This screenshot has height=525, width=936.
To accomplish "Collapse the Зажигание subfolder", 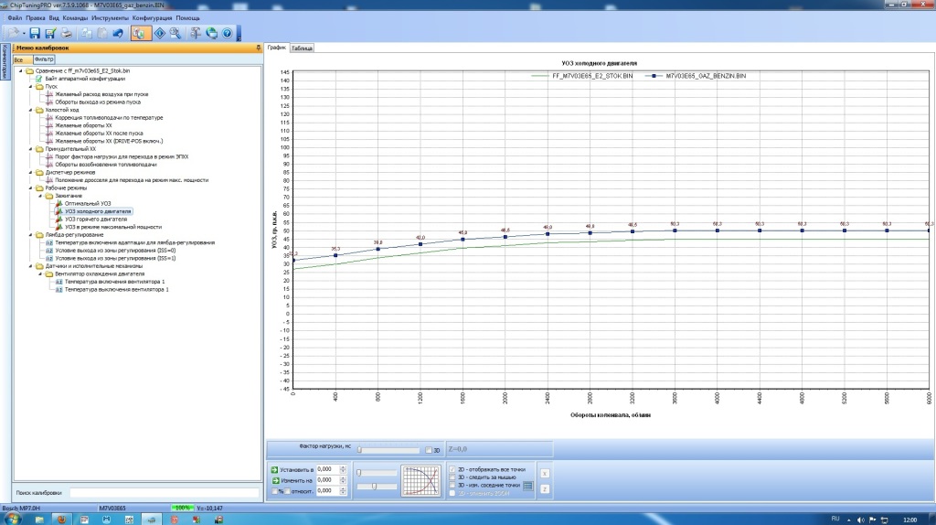I will click(40, 196).
